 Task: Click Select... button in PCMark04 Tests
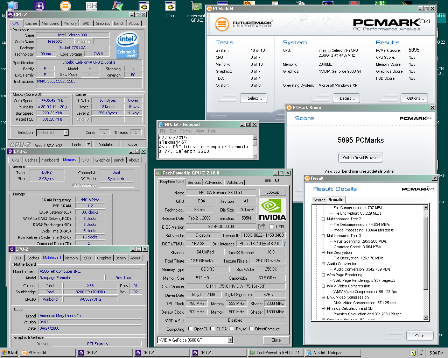point(254,98)
